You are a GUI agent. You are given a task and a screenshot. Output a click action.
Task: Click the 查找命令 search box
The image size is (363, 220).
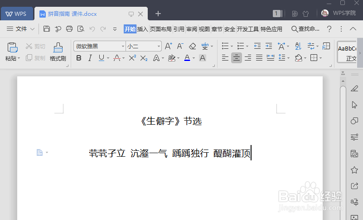click(x=305, y=29)
